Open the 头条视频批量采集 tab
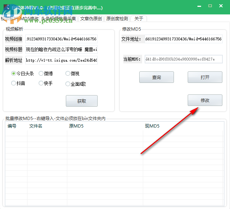Screen dimensions: 230x209 coord(59,19)
